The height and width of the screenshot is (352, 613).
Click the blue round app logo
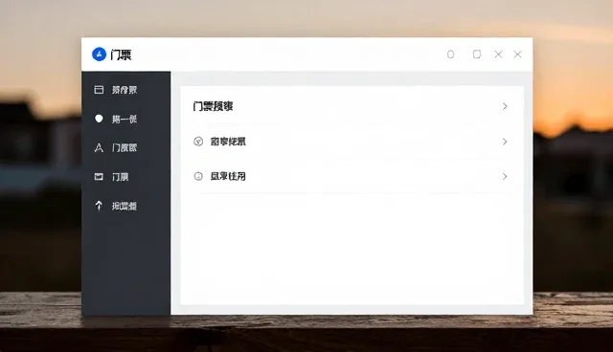99,55
